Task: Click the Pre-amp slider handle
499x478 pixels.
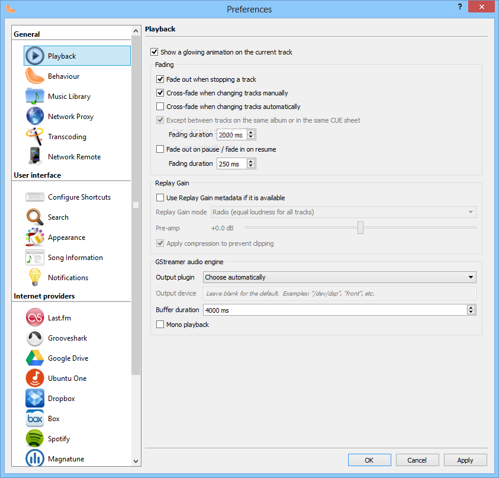Action: coord(360,227)
